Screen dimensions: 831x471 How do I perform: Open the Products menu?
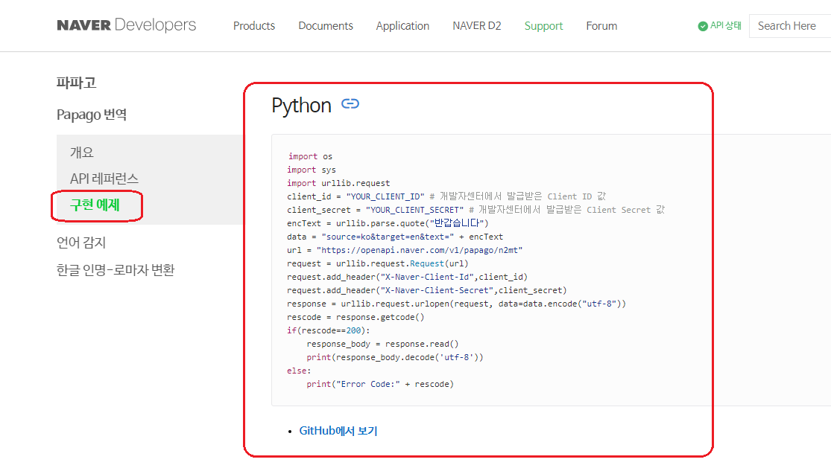click(x=254, y=26)
